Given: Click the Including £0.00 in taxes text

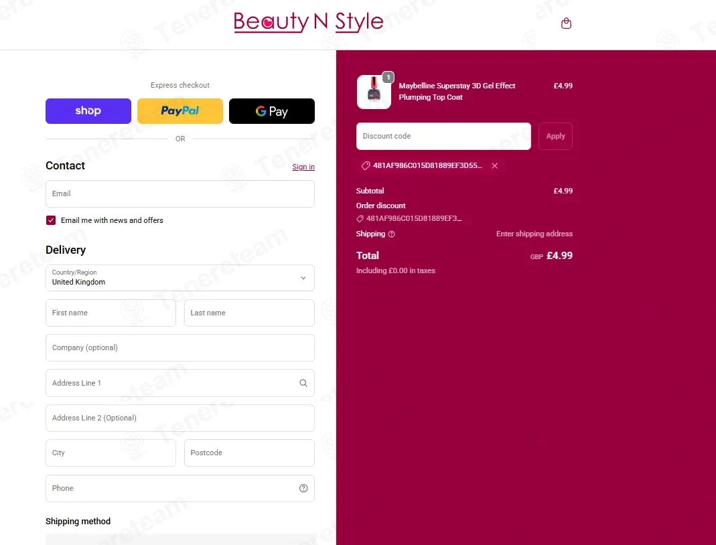Looking at the screenshot, I should pyautogui.click(x=395, y=270).
